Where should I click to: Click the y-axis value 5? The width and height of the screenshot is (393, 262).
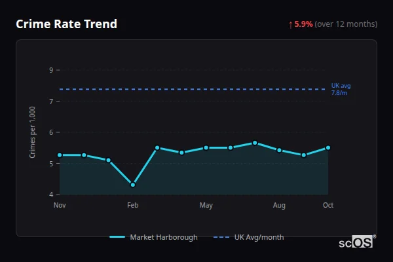click(x=51, y=164)
